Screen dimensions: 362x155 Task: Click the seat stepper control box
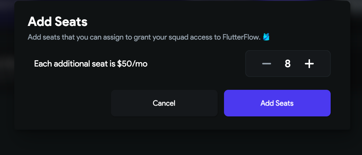point(288,64)
